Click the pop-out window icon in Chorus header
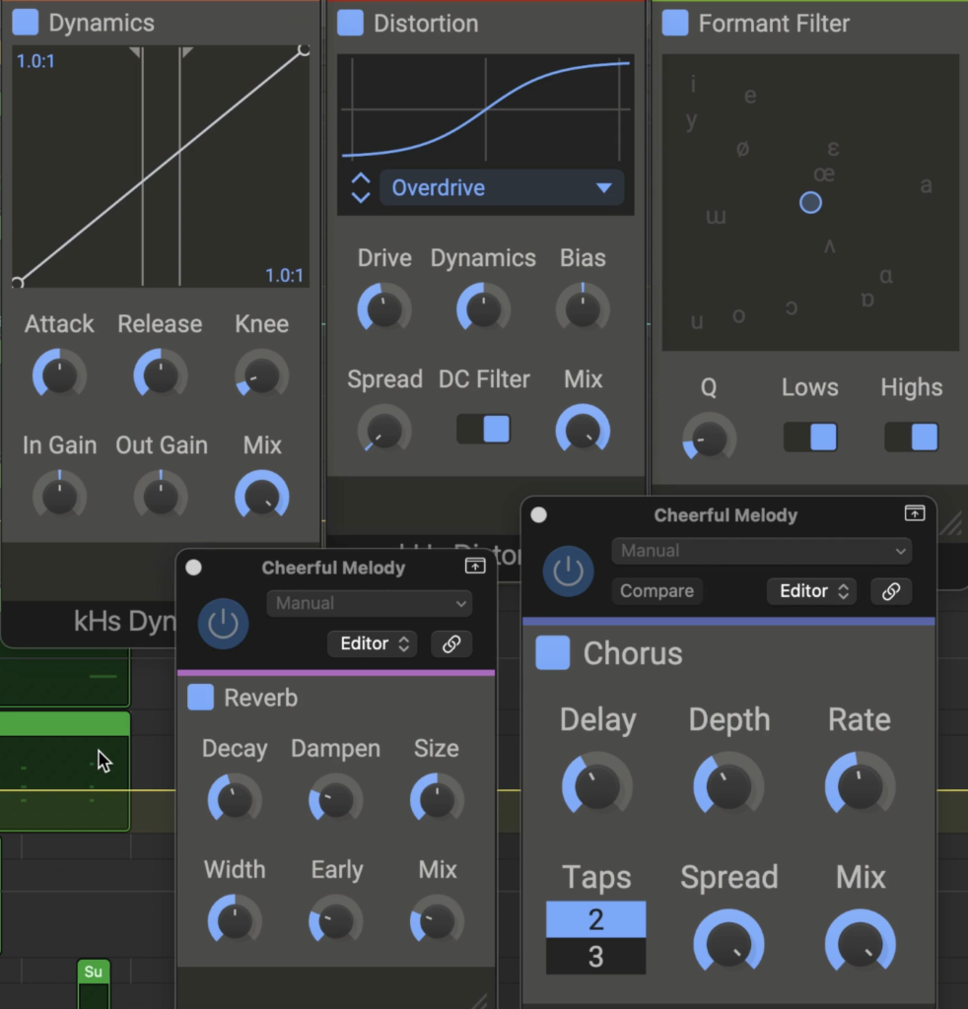The image size is (968, 1009). 915,512
